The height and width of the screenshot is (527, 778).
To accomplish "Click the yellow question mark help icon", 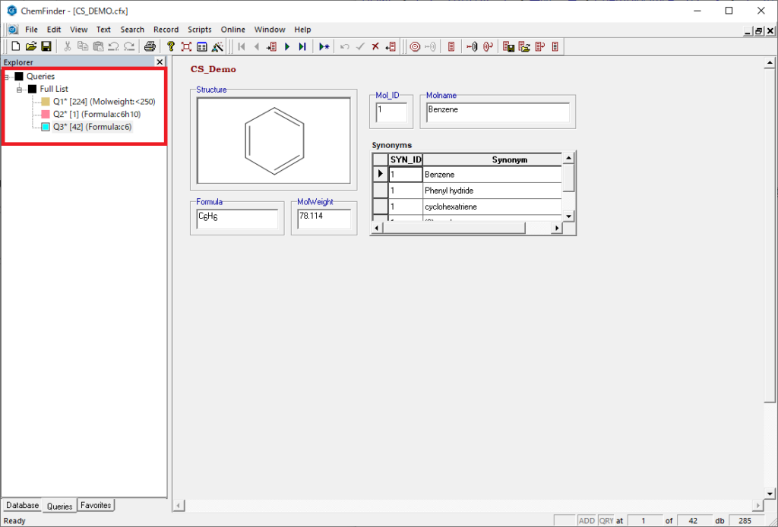I will click(x=171, y=47).
